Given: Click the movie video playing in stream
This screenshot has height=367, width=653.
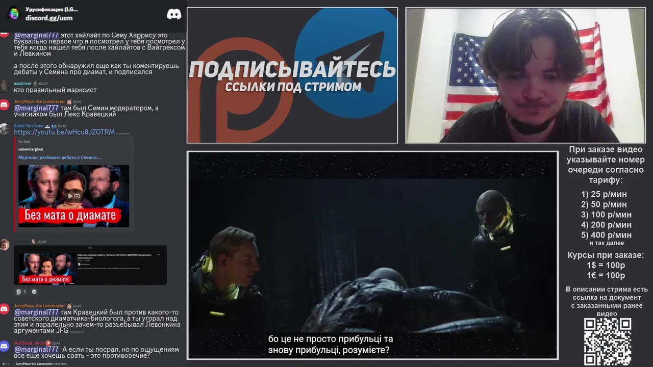Looking at the screenshot, I should (372, 255).
